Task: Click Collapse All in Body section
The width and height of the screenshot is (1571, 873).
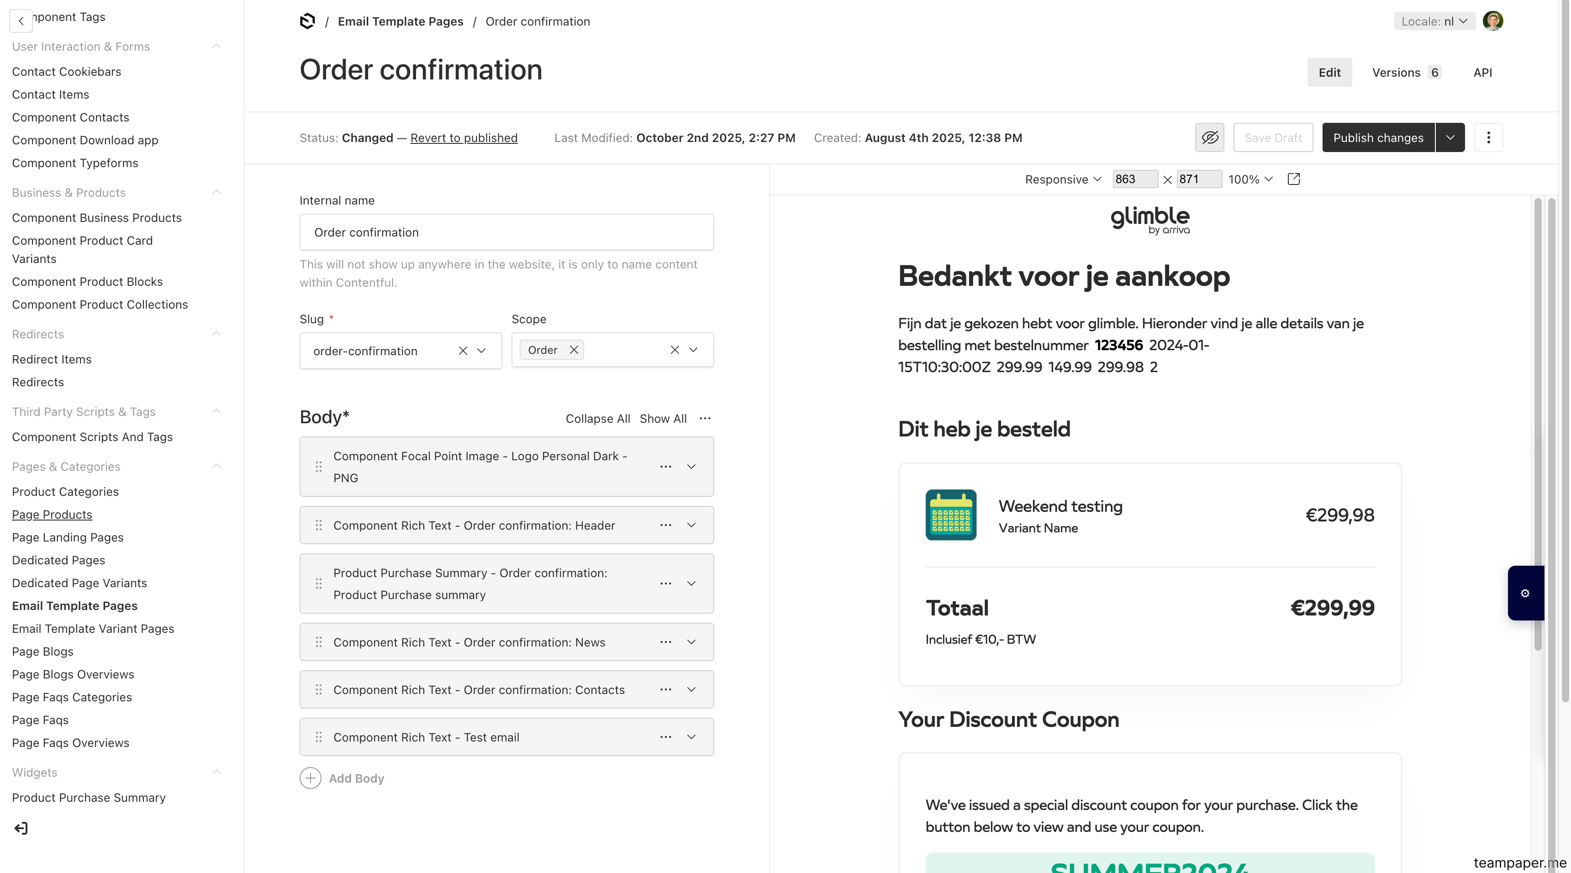Action: [598, 419]
